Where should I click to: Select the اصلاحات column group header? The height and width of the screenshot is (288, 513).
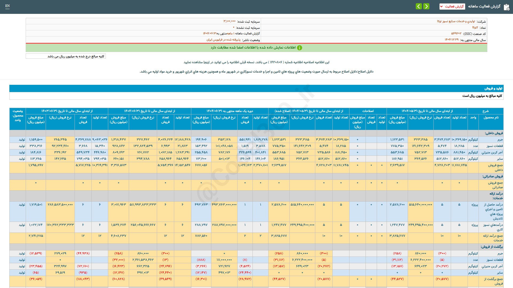click(x=368, y=111)
